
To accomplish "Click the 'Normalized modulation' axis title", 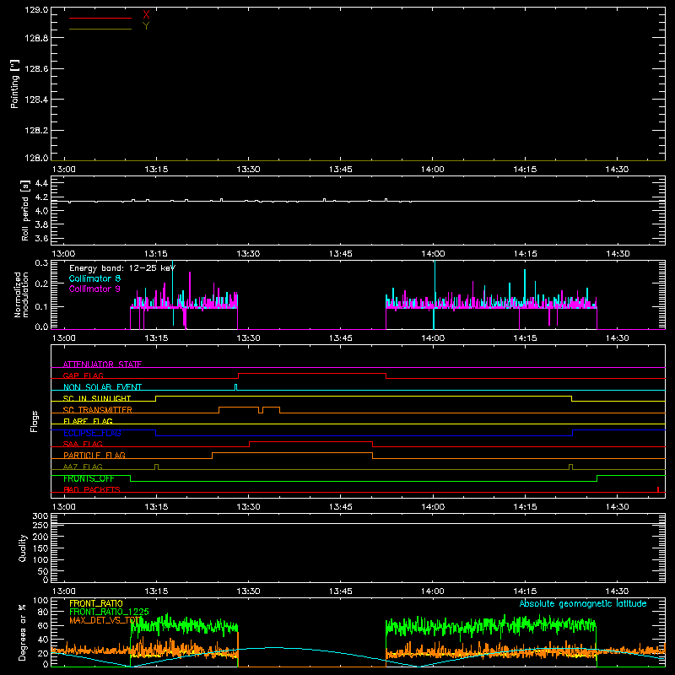I will pyautogui.click(x=21, y=294).
